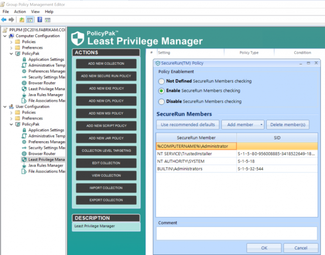Click Collection Level Targeting button
325x255 pixels.
[x=106, y=151]
